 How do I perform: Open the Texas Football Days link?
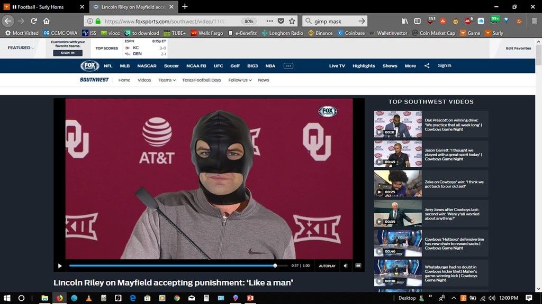201,80
